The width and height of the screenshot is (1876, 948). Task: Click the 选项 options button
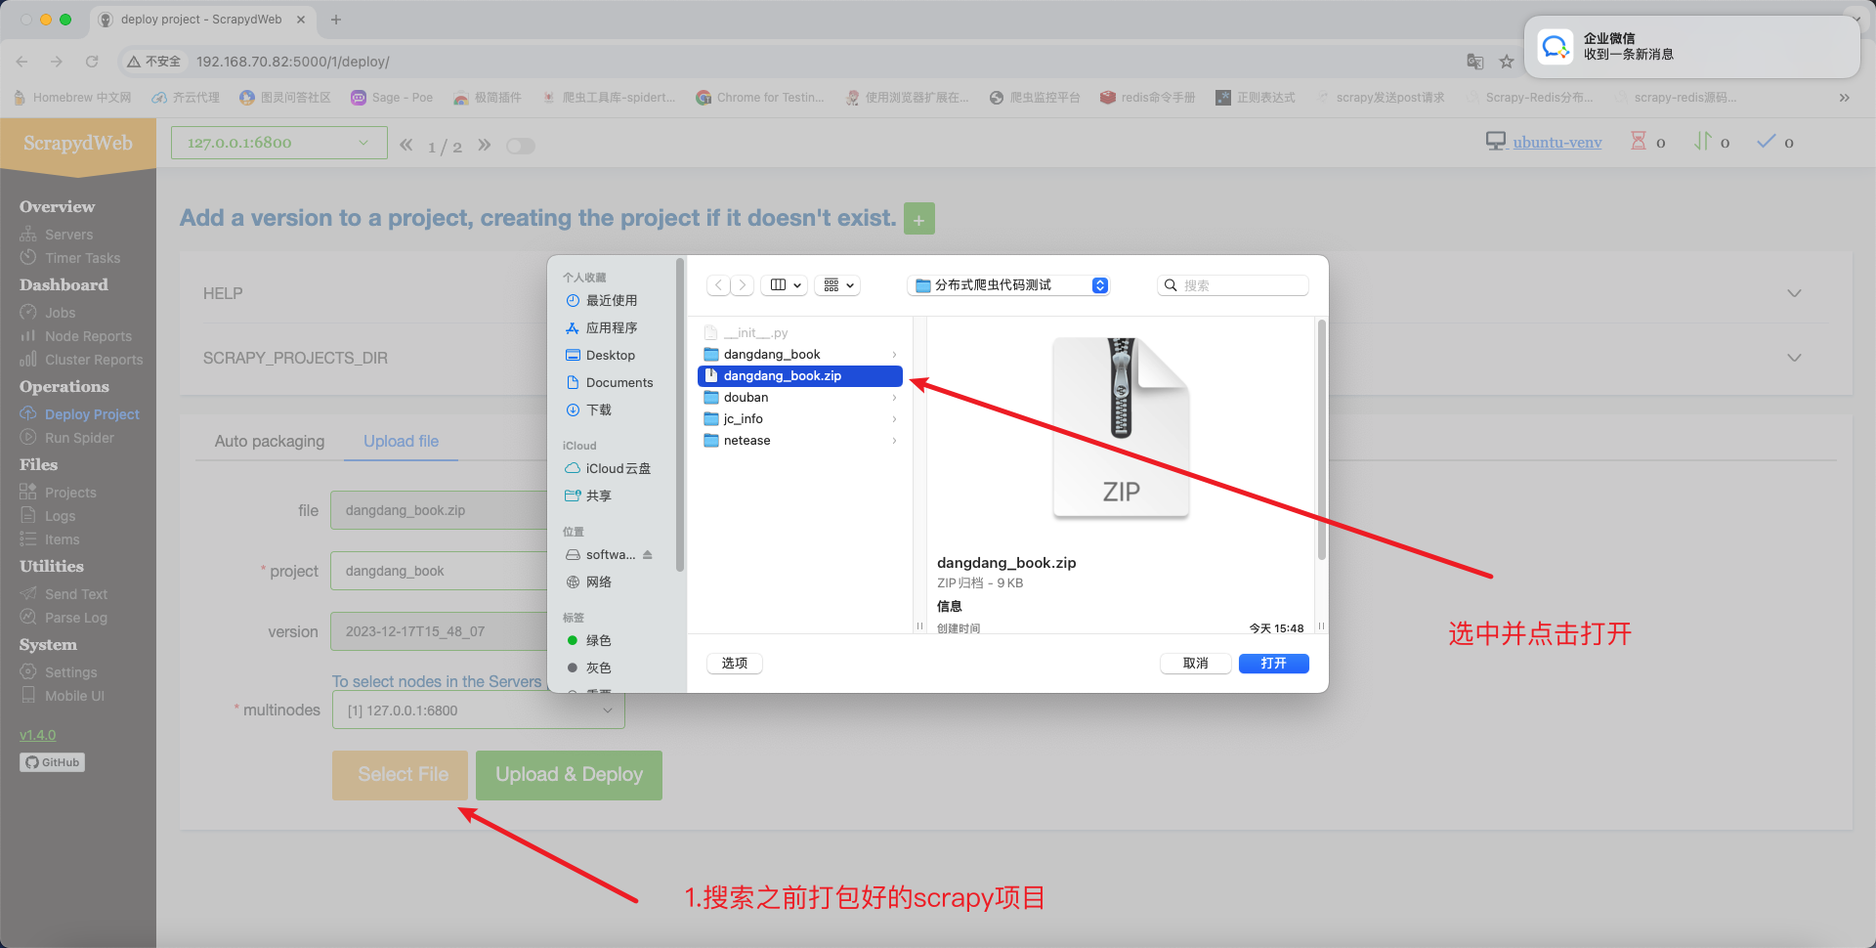tap(735, 664)
